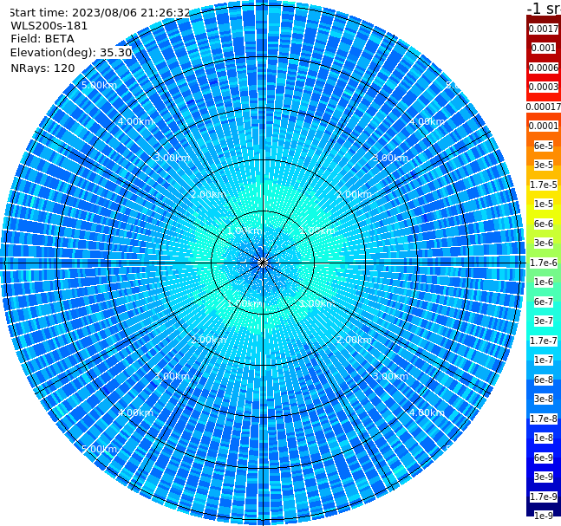
Task: Click the '3e-5' colorbar label
Action: pyautogui.click(x=544, y=165)
